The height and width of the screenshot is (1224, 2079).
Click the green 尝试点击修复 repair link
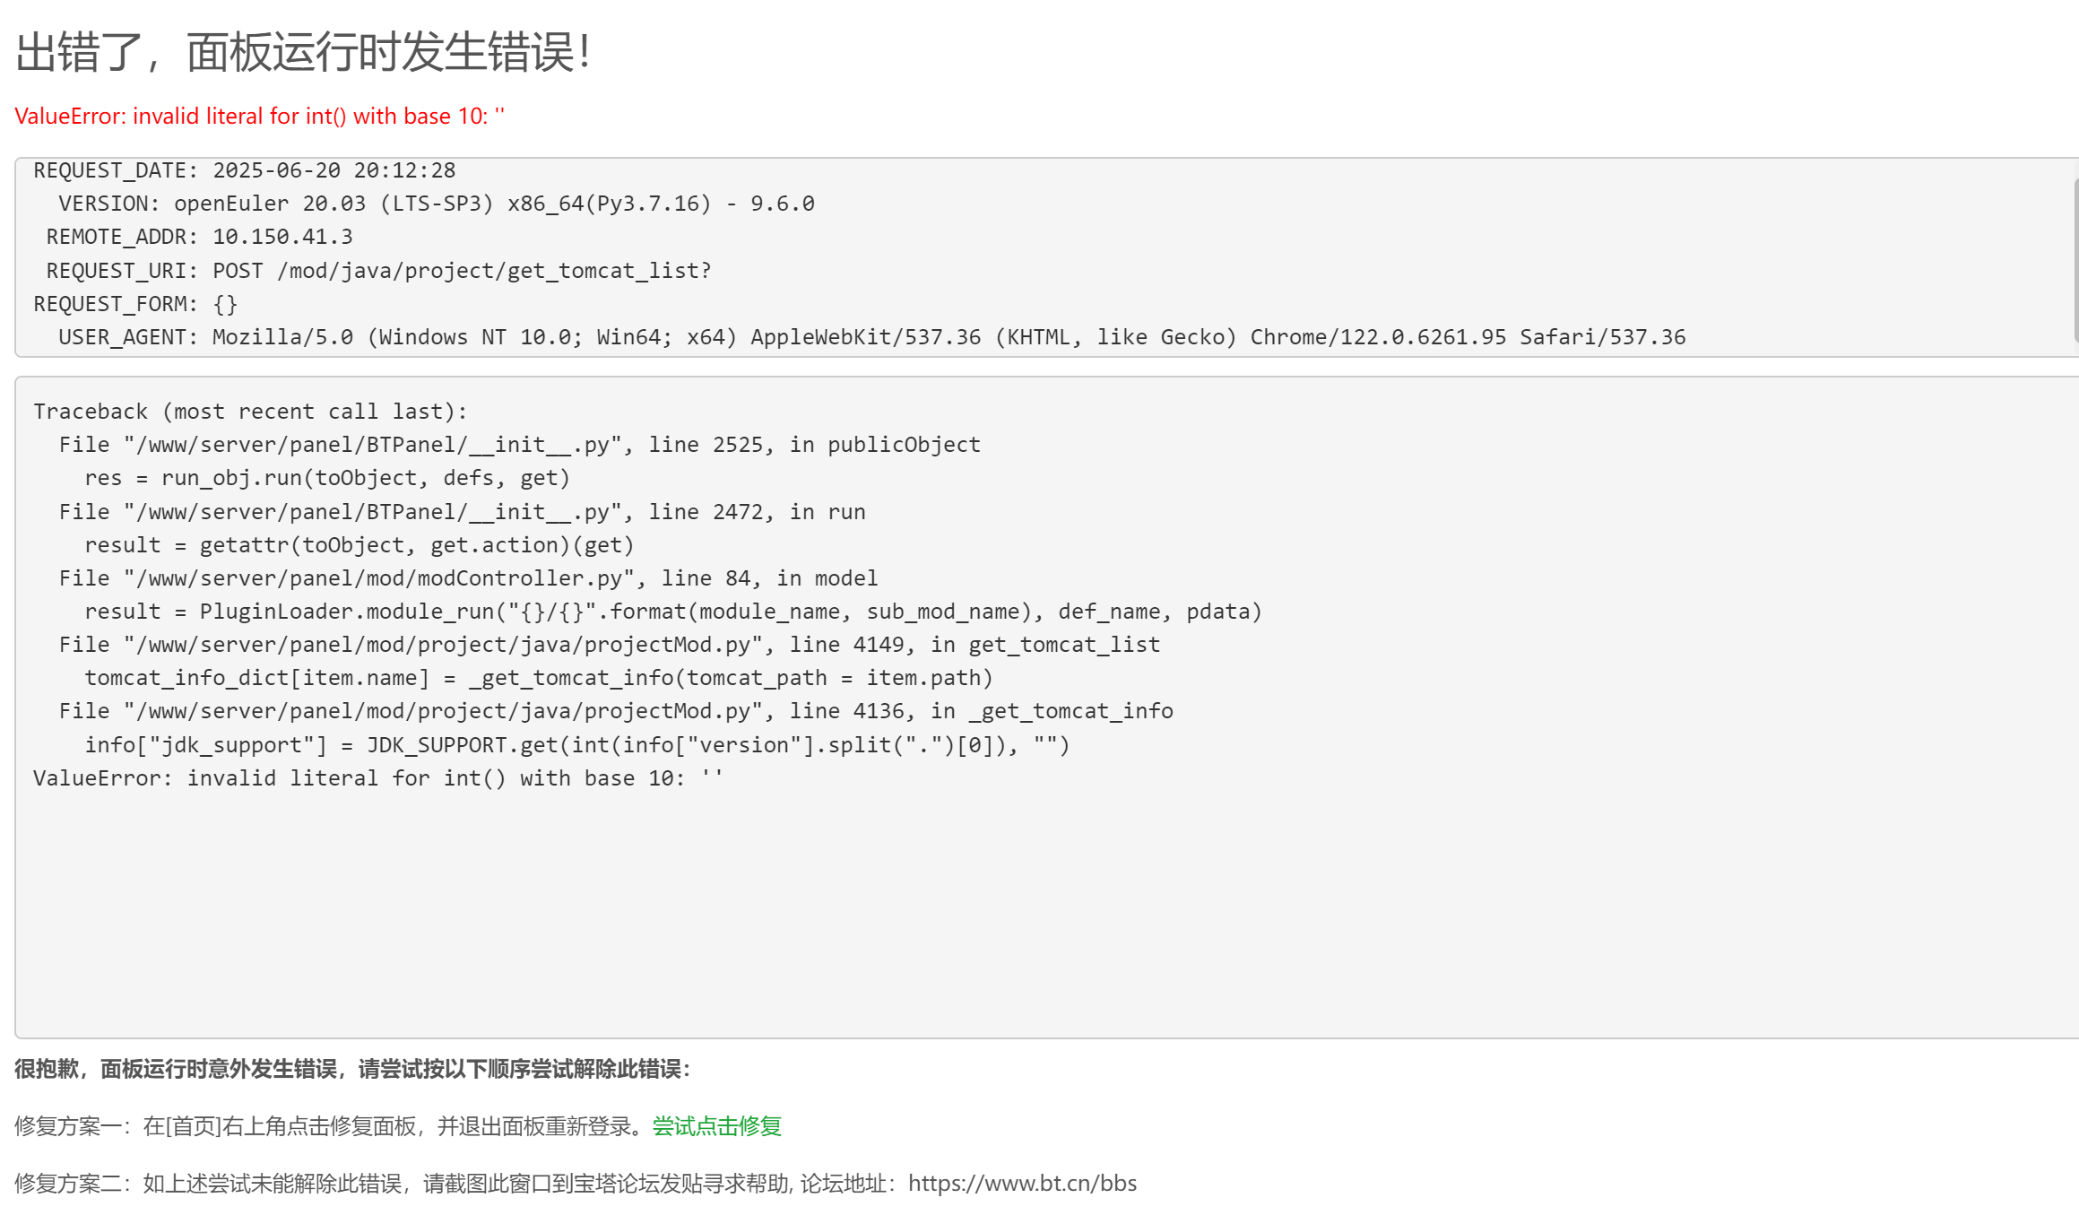point(716,1126)
